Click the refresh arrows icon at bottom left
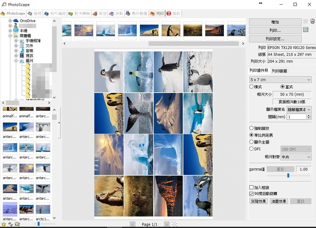The width and height of the screenshot is (316, 228). [10, 224]
